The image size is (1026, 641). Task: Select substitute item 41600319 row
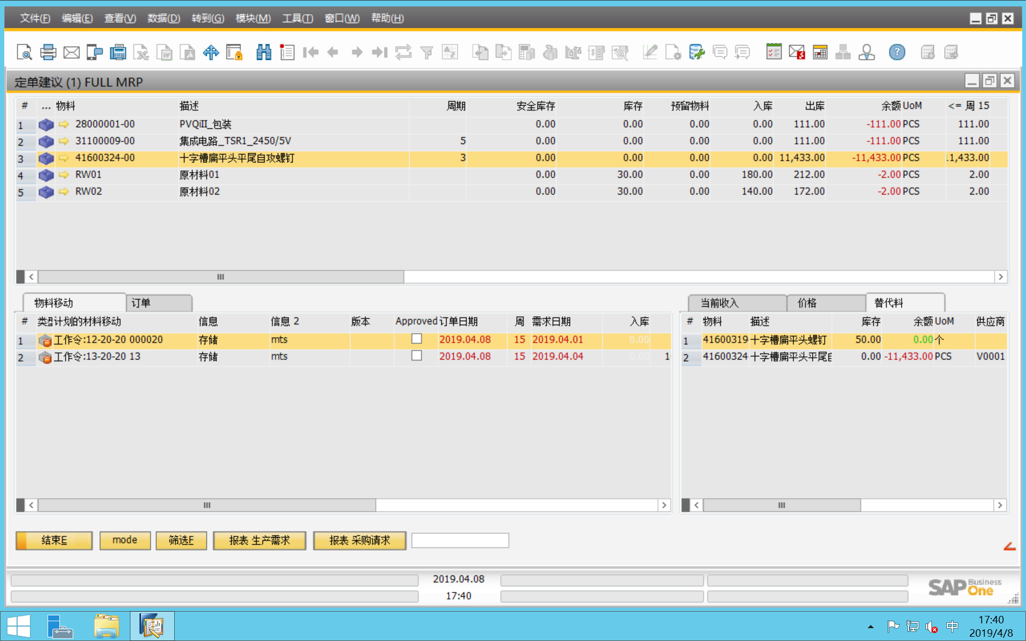[x=844, y=340]
